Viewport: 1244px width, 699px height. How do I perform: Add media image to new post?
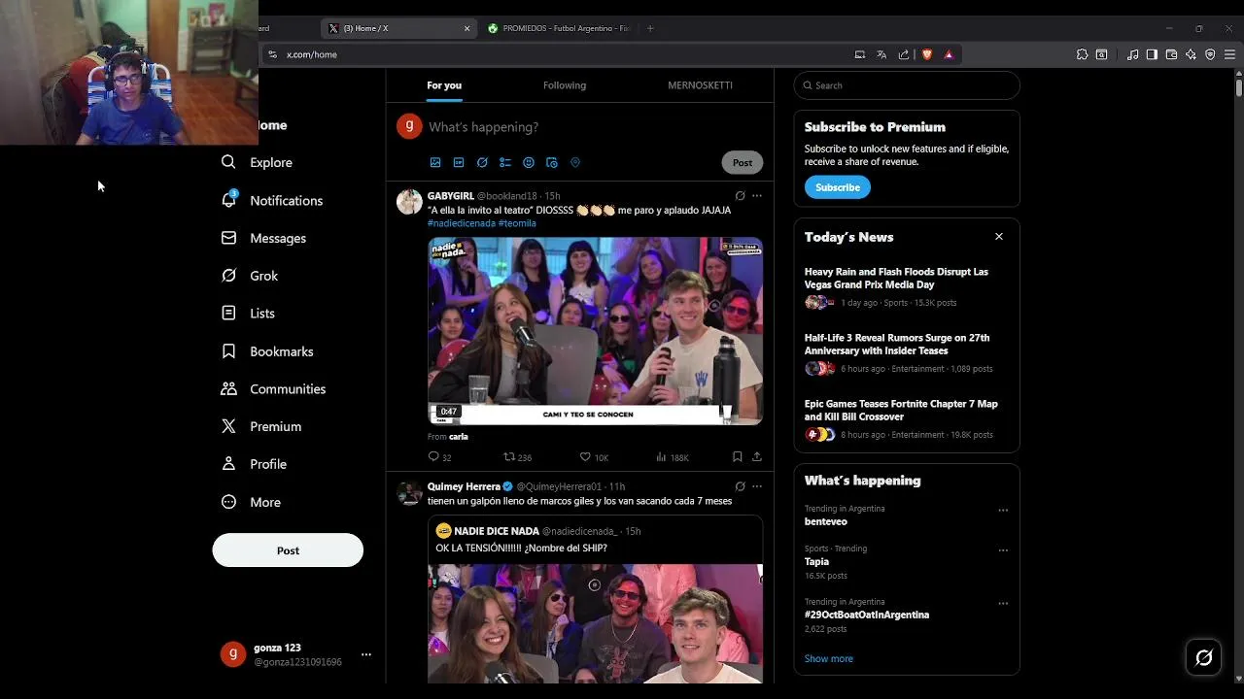tap(435, 162)
